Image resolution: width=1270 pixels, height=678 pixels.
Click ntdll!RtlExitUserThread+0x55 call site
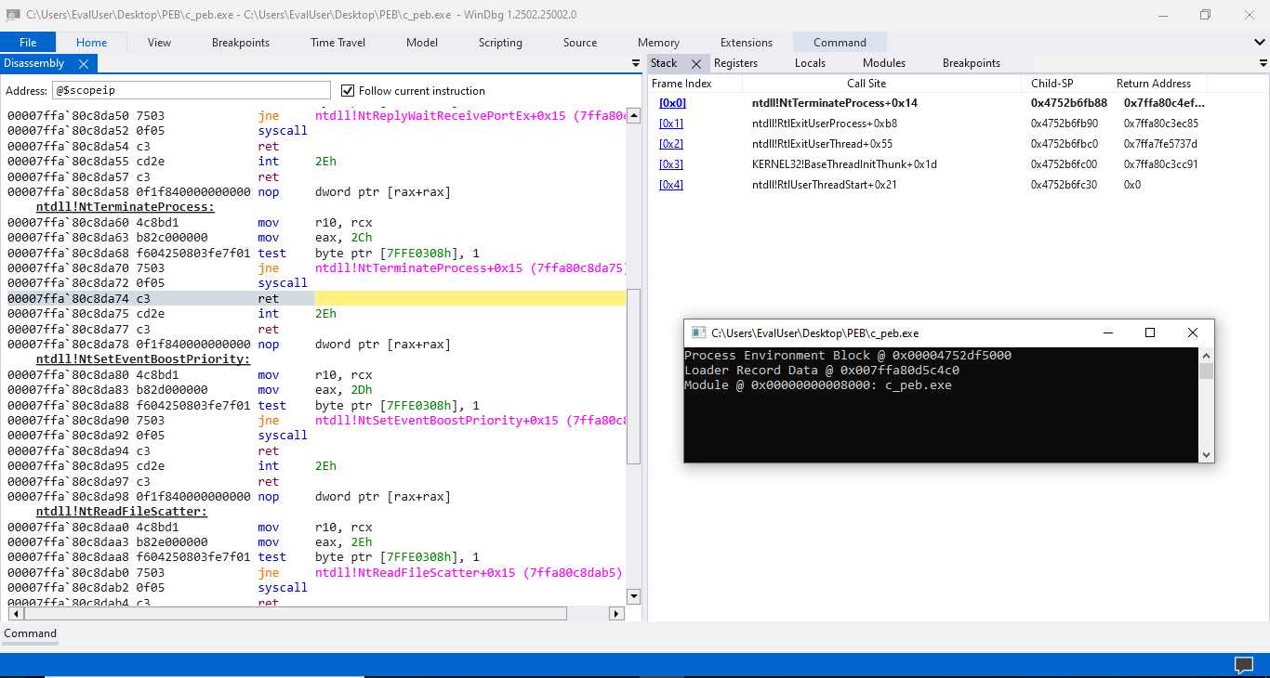[x=822, y=144]
